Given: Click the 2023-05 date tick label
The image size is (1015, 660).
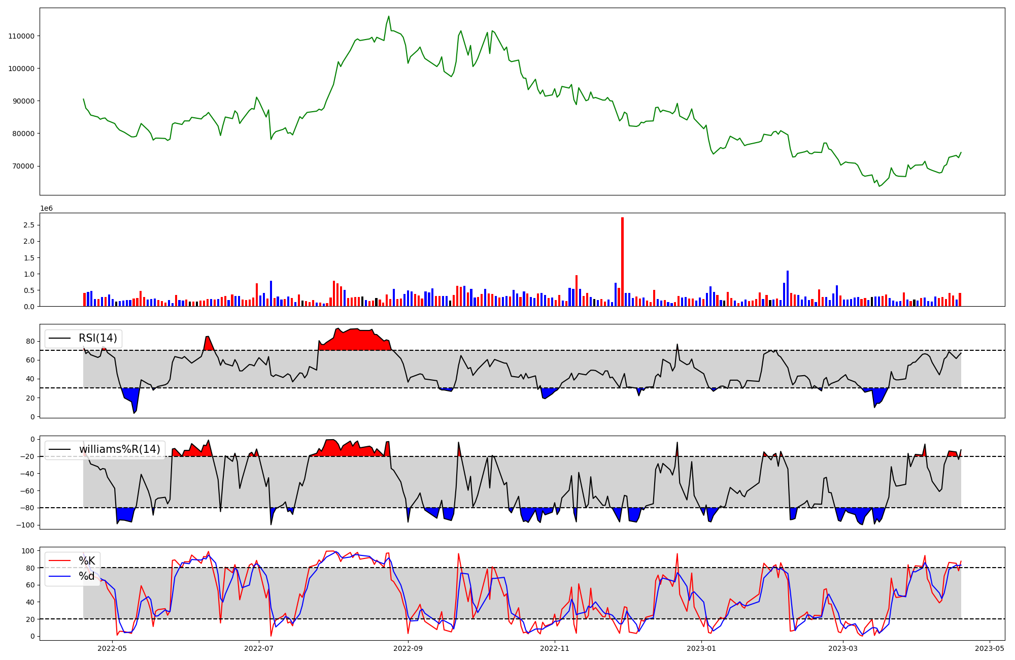Looking at the screenshot, I should click(x=989, y=648).
